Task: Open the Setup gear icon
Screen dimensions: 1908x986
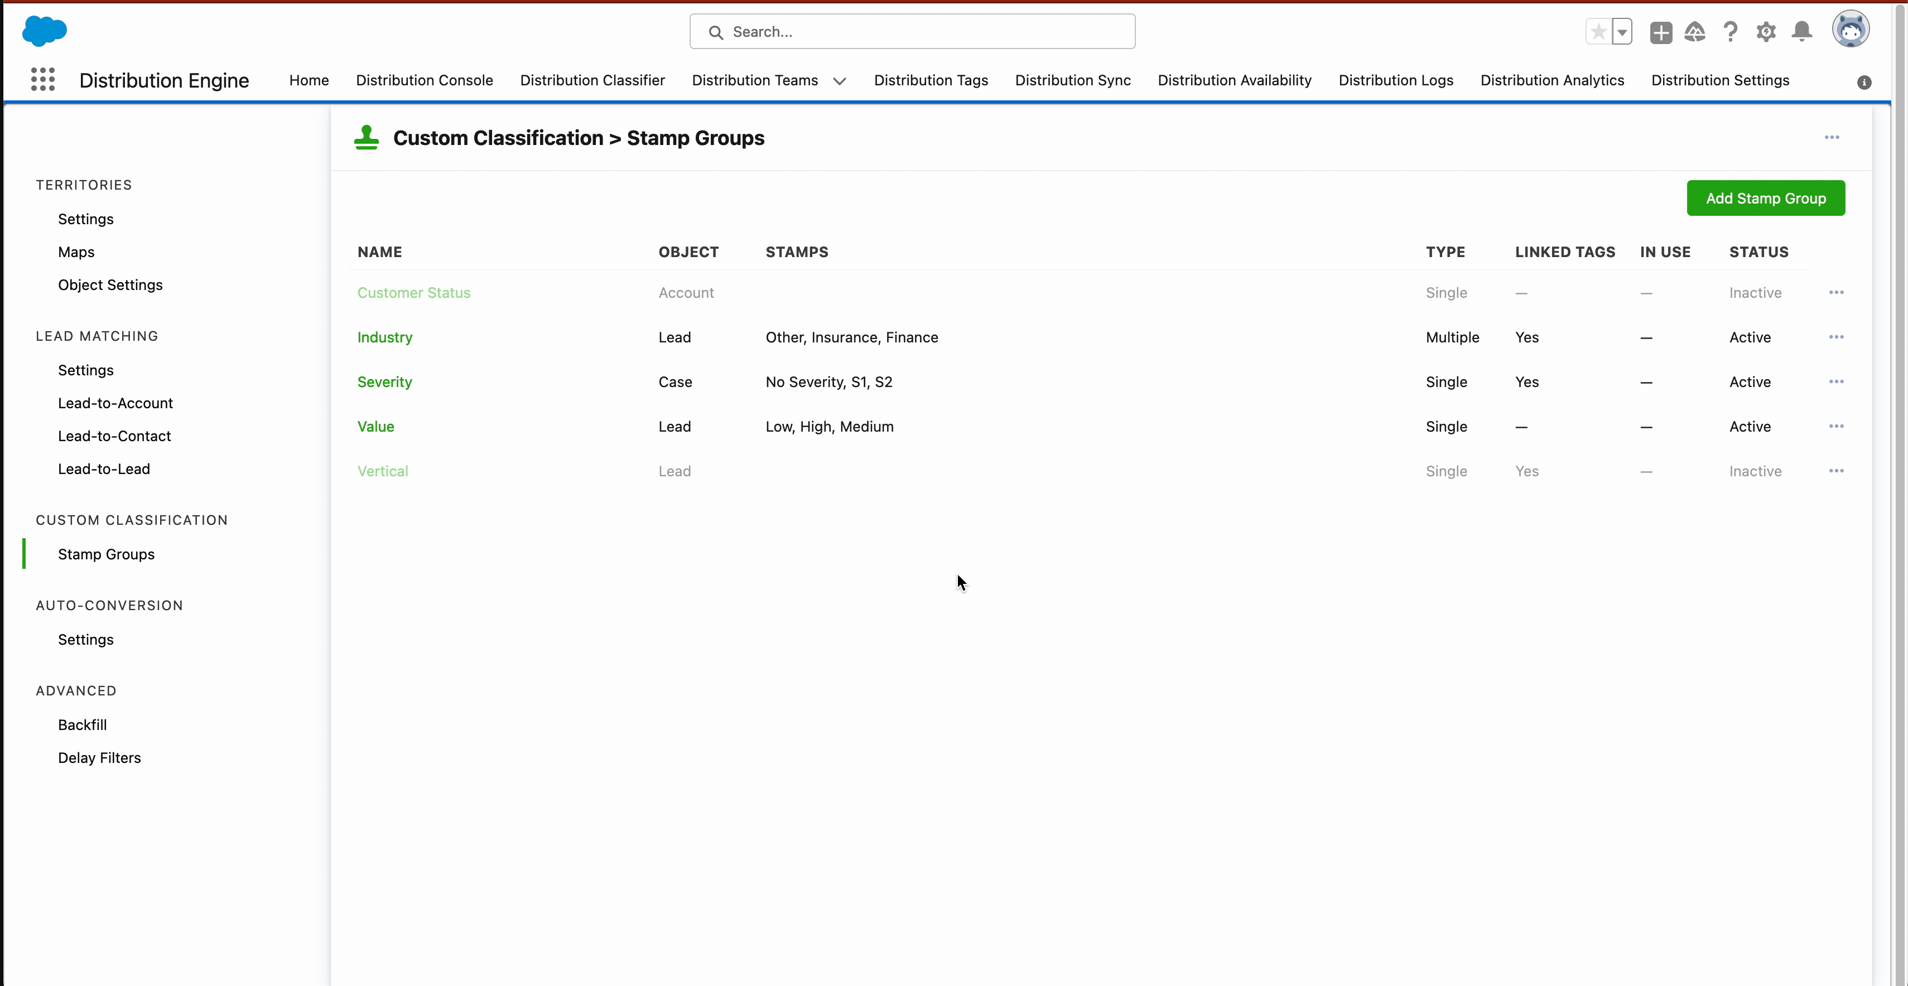Action: click(1766, 32)
